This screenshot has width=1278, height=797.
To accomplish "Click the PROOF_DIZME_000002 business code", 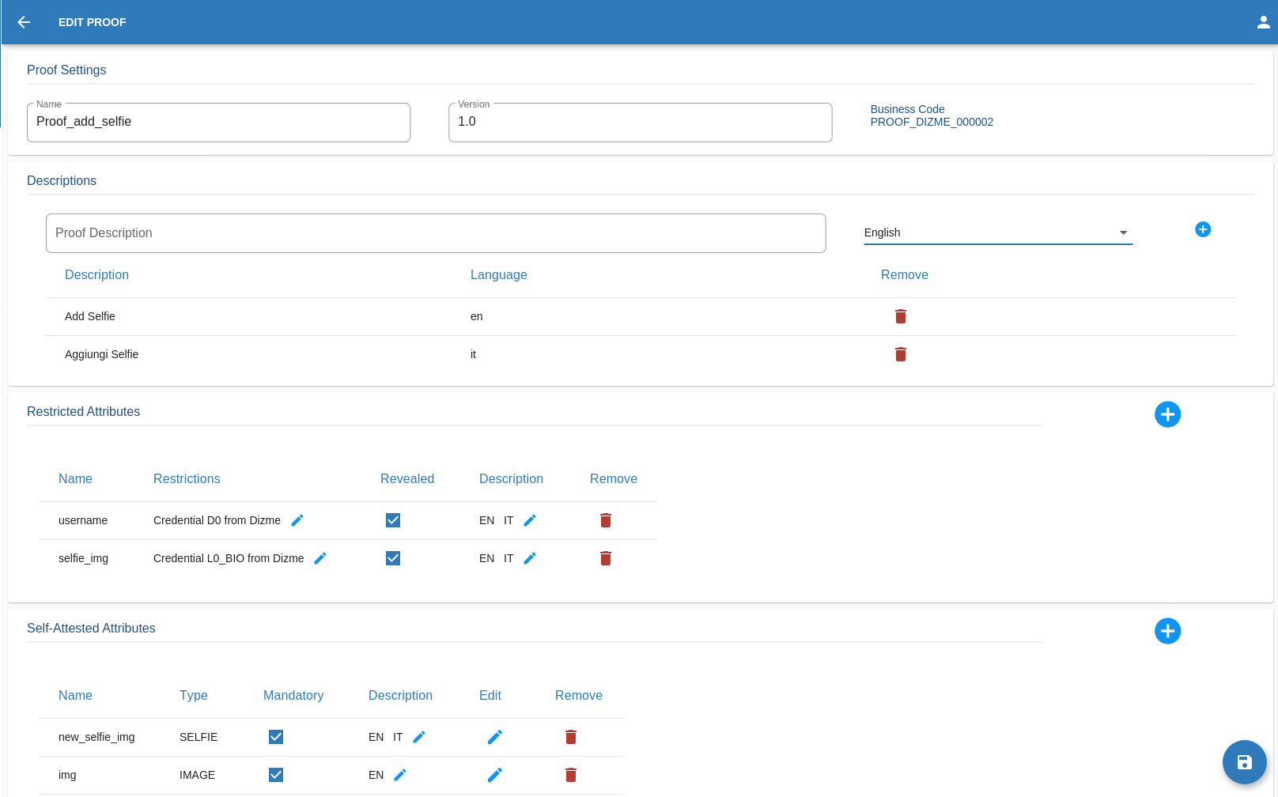I will [x=932, y=122].
